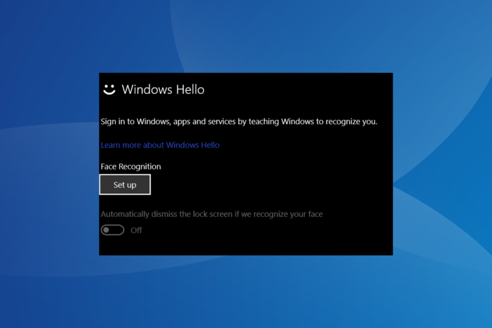Open the Learn more about Windows Hello link
This screenshot has height=328, width=492.
(x=160, y=145)
